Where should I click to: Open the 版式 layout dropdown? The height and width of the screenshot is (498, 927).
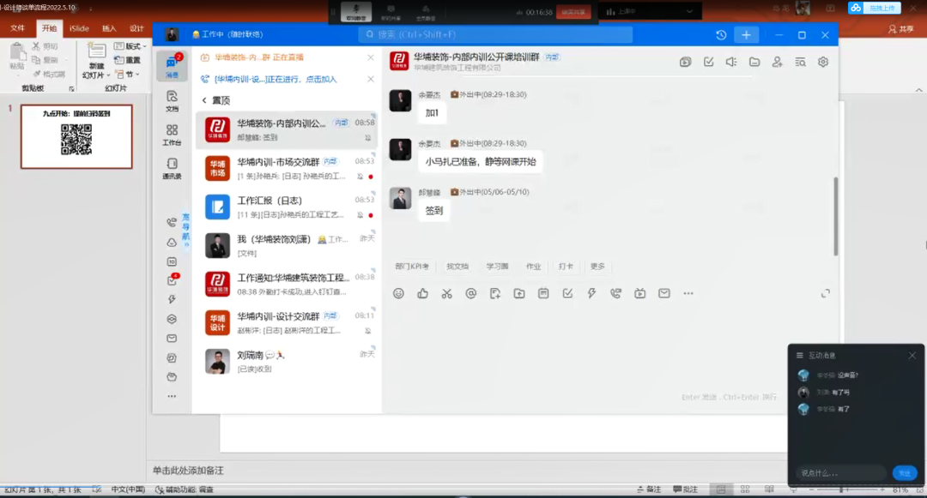pyautogui.click(x=130, y=46)
